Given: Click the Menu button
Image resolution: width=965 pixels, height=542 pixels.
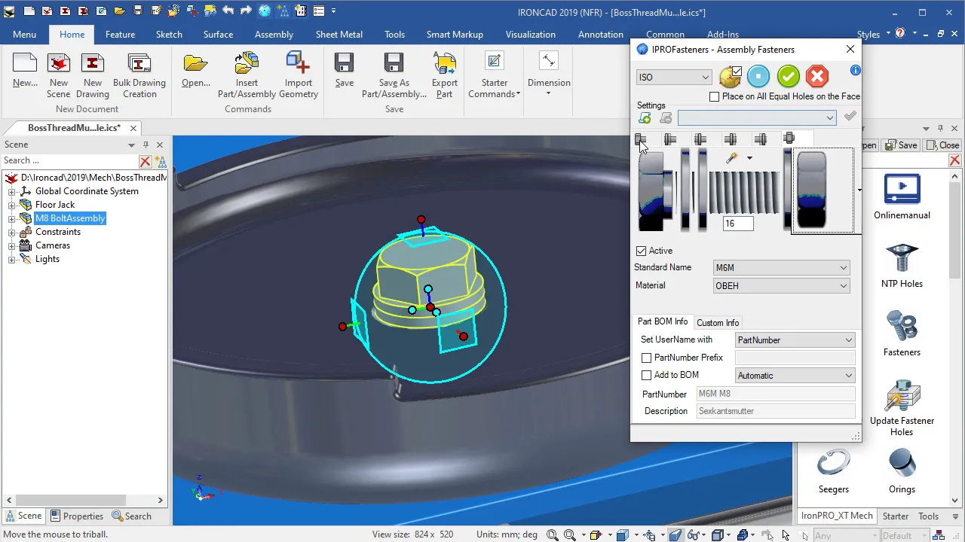Looking at the screenshot, I should coord(24,35).
